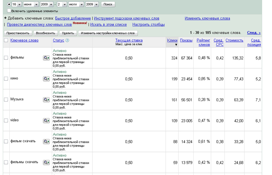Open keyword preview magnifier for фильмы скачать
Viewport: 272px width, 175px height.
pyautogui.click(x=46, y=162)
